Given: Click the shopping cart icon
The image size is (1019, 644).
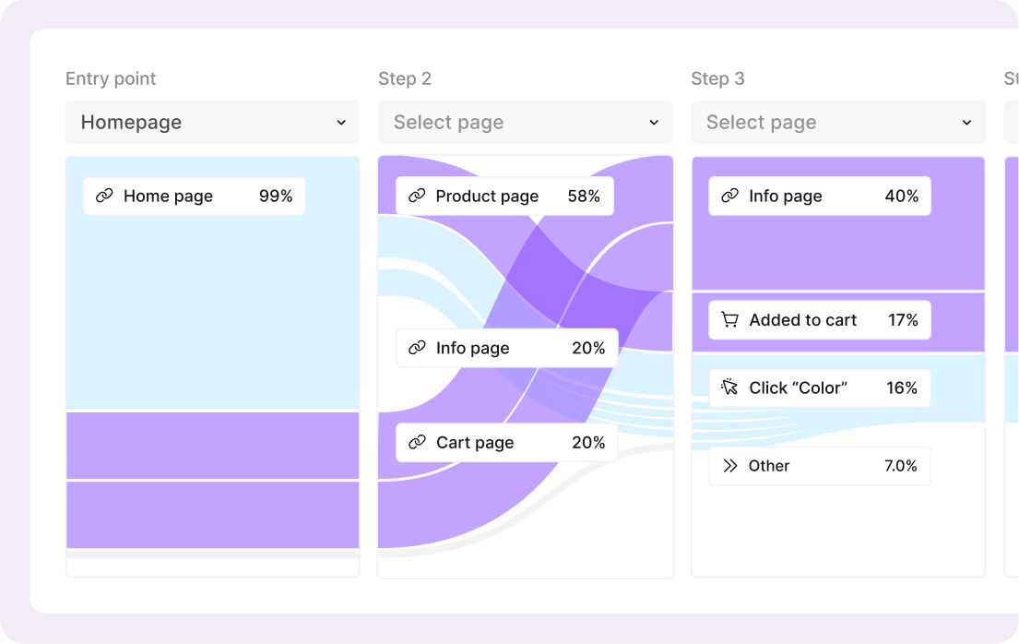Looking at the screenshot, I should coord(729,320).
